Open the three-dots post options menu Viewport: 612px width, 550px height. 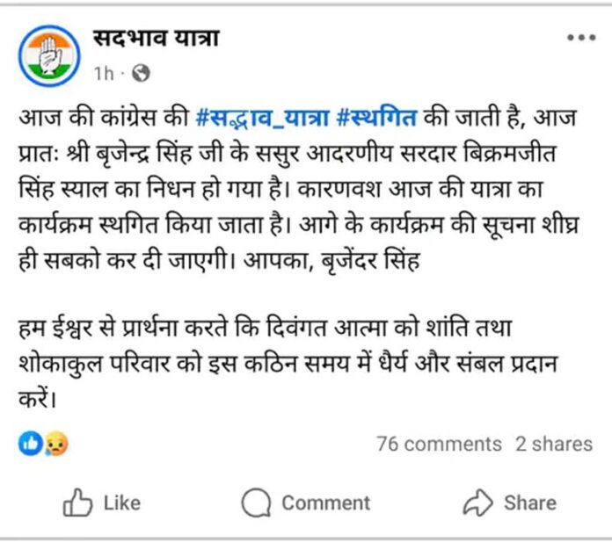click(x=581, y=39)
